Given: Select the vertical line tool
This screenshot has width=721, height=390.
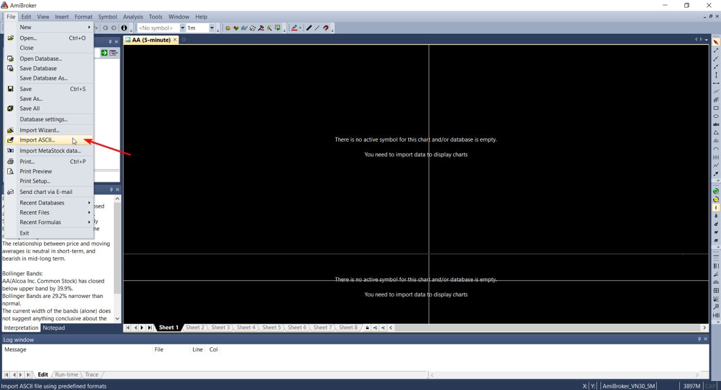Looking at the screenshot, I should tap(716, 75).
